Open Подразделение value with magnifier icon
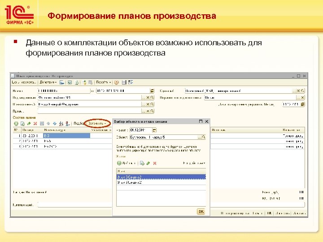 152,98
